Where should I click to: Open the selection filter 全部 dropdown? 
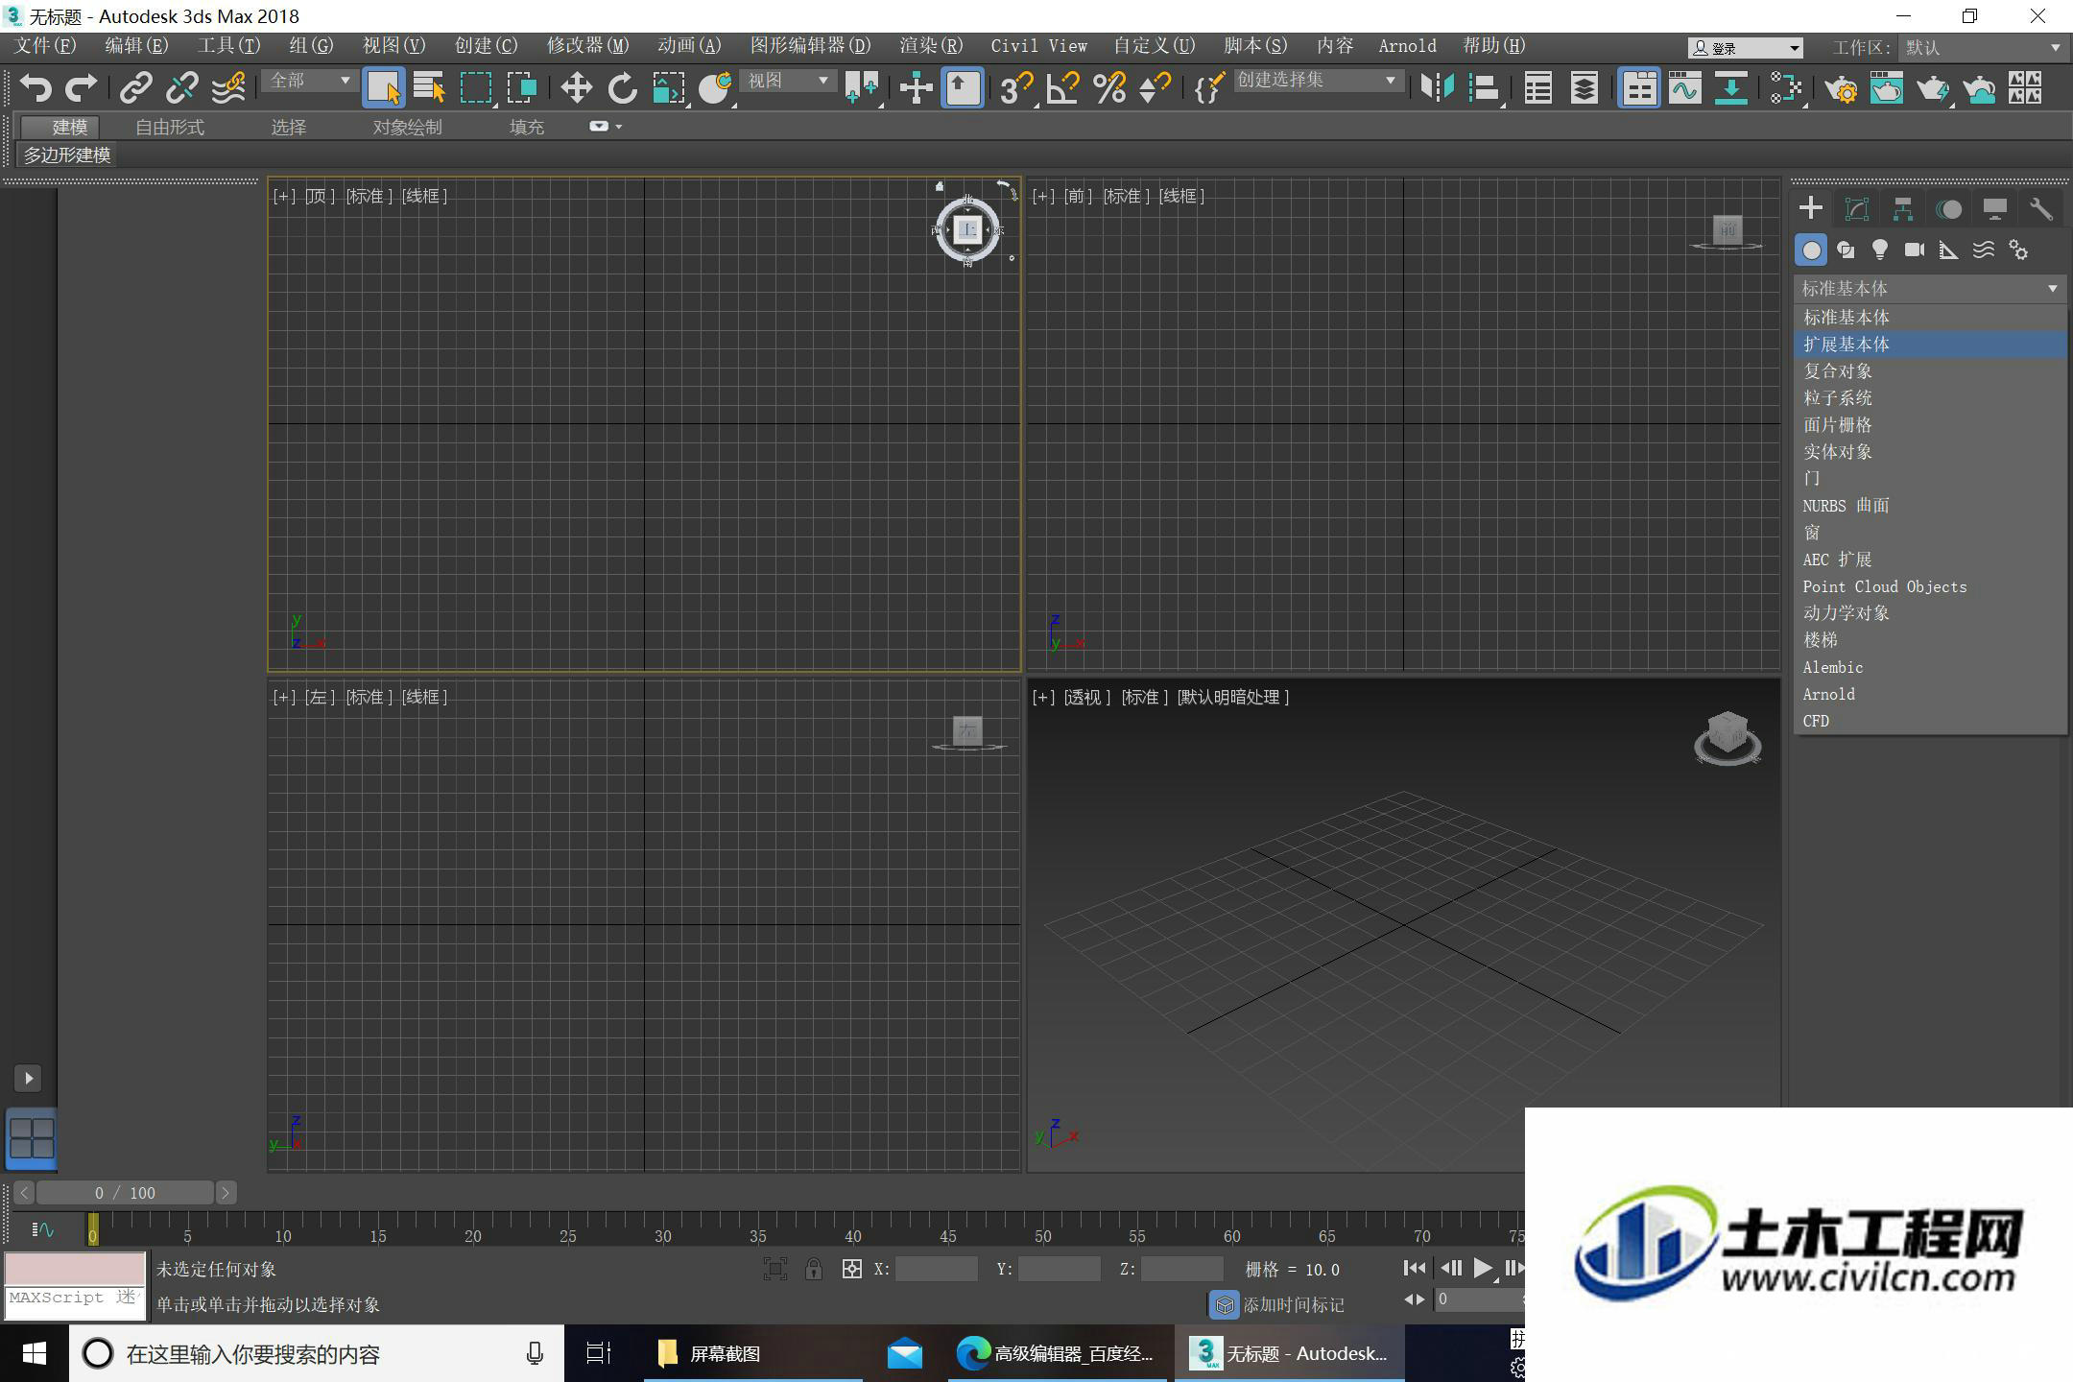309,81
